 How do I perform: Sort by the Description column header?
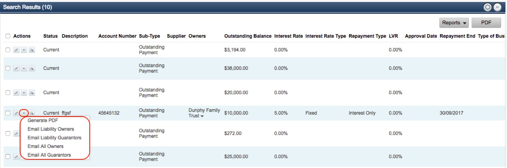click(75, 36)
